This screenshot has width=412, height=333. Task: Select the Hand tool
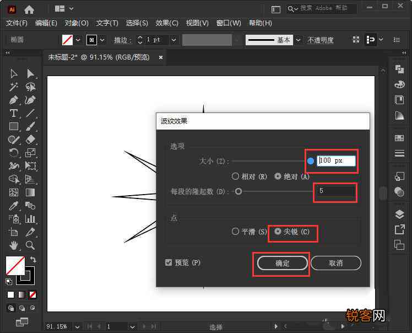tap(14, 245)
